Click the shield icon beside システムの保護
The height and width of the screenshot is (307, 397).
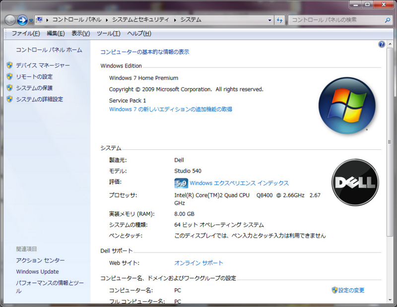(x=9, y=88)
